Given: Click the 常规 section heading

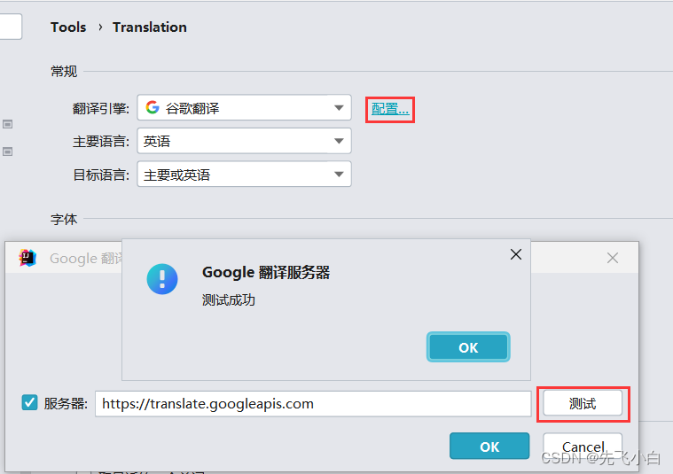Looking at the screenshot, I should 64,71.
